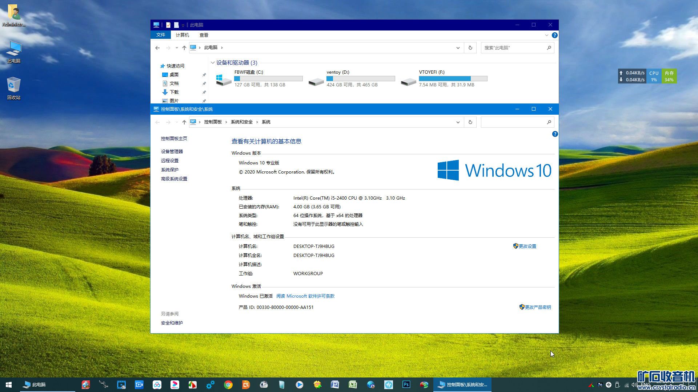Launch the Chrome browser taskbar icon
Image resolution: width=698 pixels, height=392 pixels.
(x=228, y=384)
